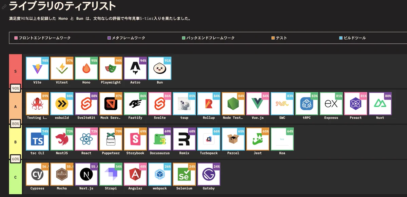
Task: Click the React atom logo
Action: click(x=86, y=140)
